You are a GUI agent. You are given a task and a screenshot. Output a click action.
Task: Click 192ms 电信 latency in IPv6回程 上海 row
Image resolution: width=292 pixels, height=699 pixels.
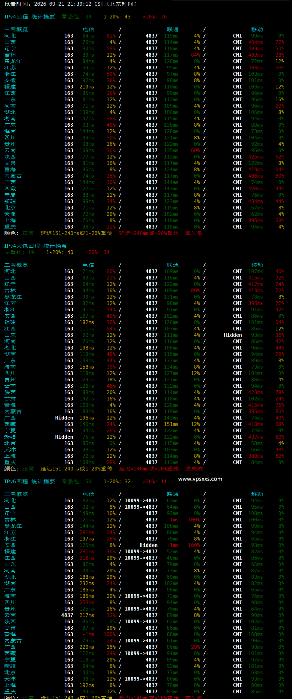(x=87, y=685)
